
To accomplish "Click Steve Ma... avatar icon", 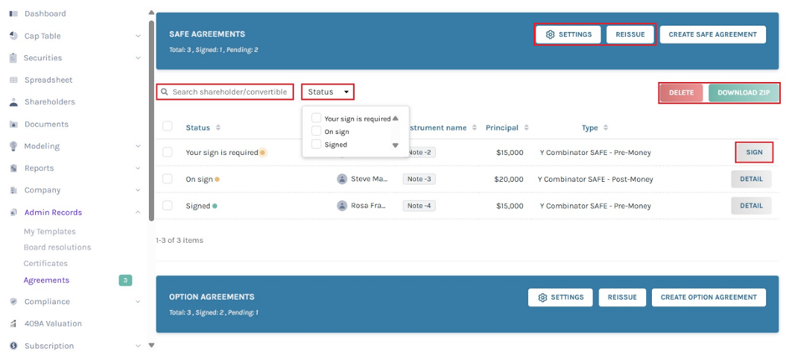I will pyautogui.click(x=342, y=179).
